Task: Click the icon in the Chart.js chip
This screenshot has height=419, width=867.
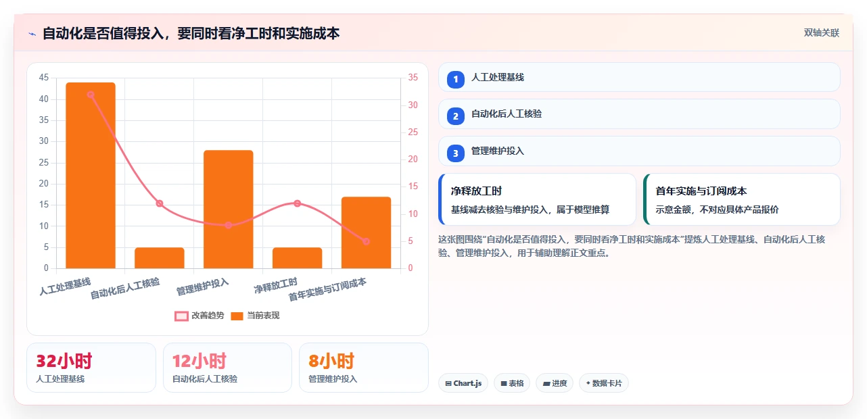Action: (448, 384)
